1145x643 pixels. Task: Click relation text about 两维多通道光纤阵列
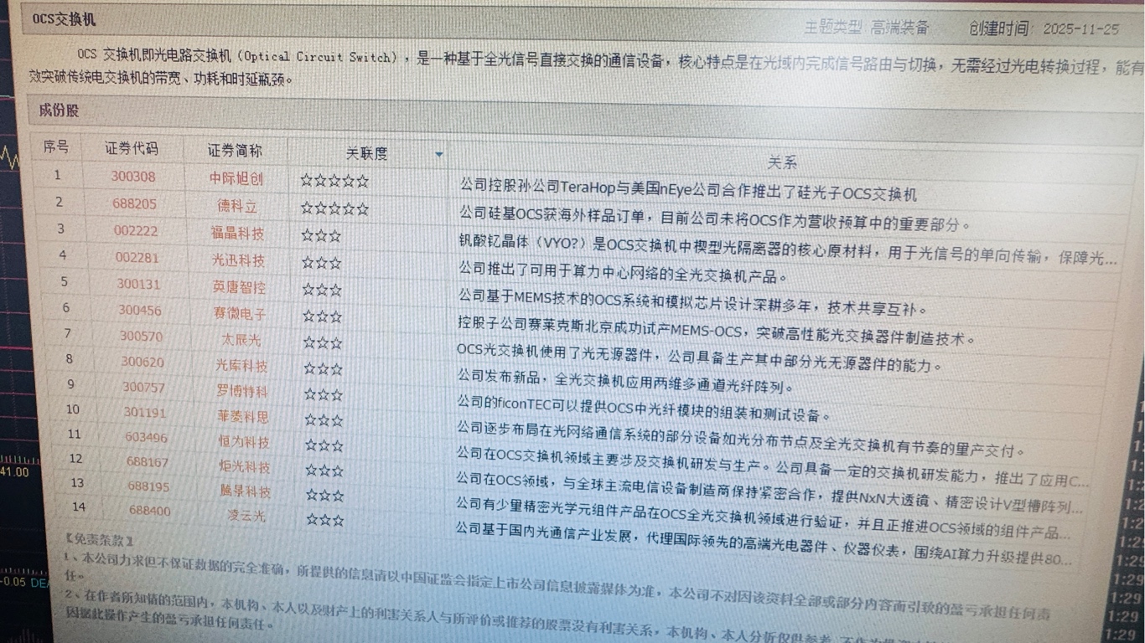(626, 382)
